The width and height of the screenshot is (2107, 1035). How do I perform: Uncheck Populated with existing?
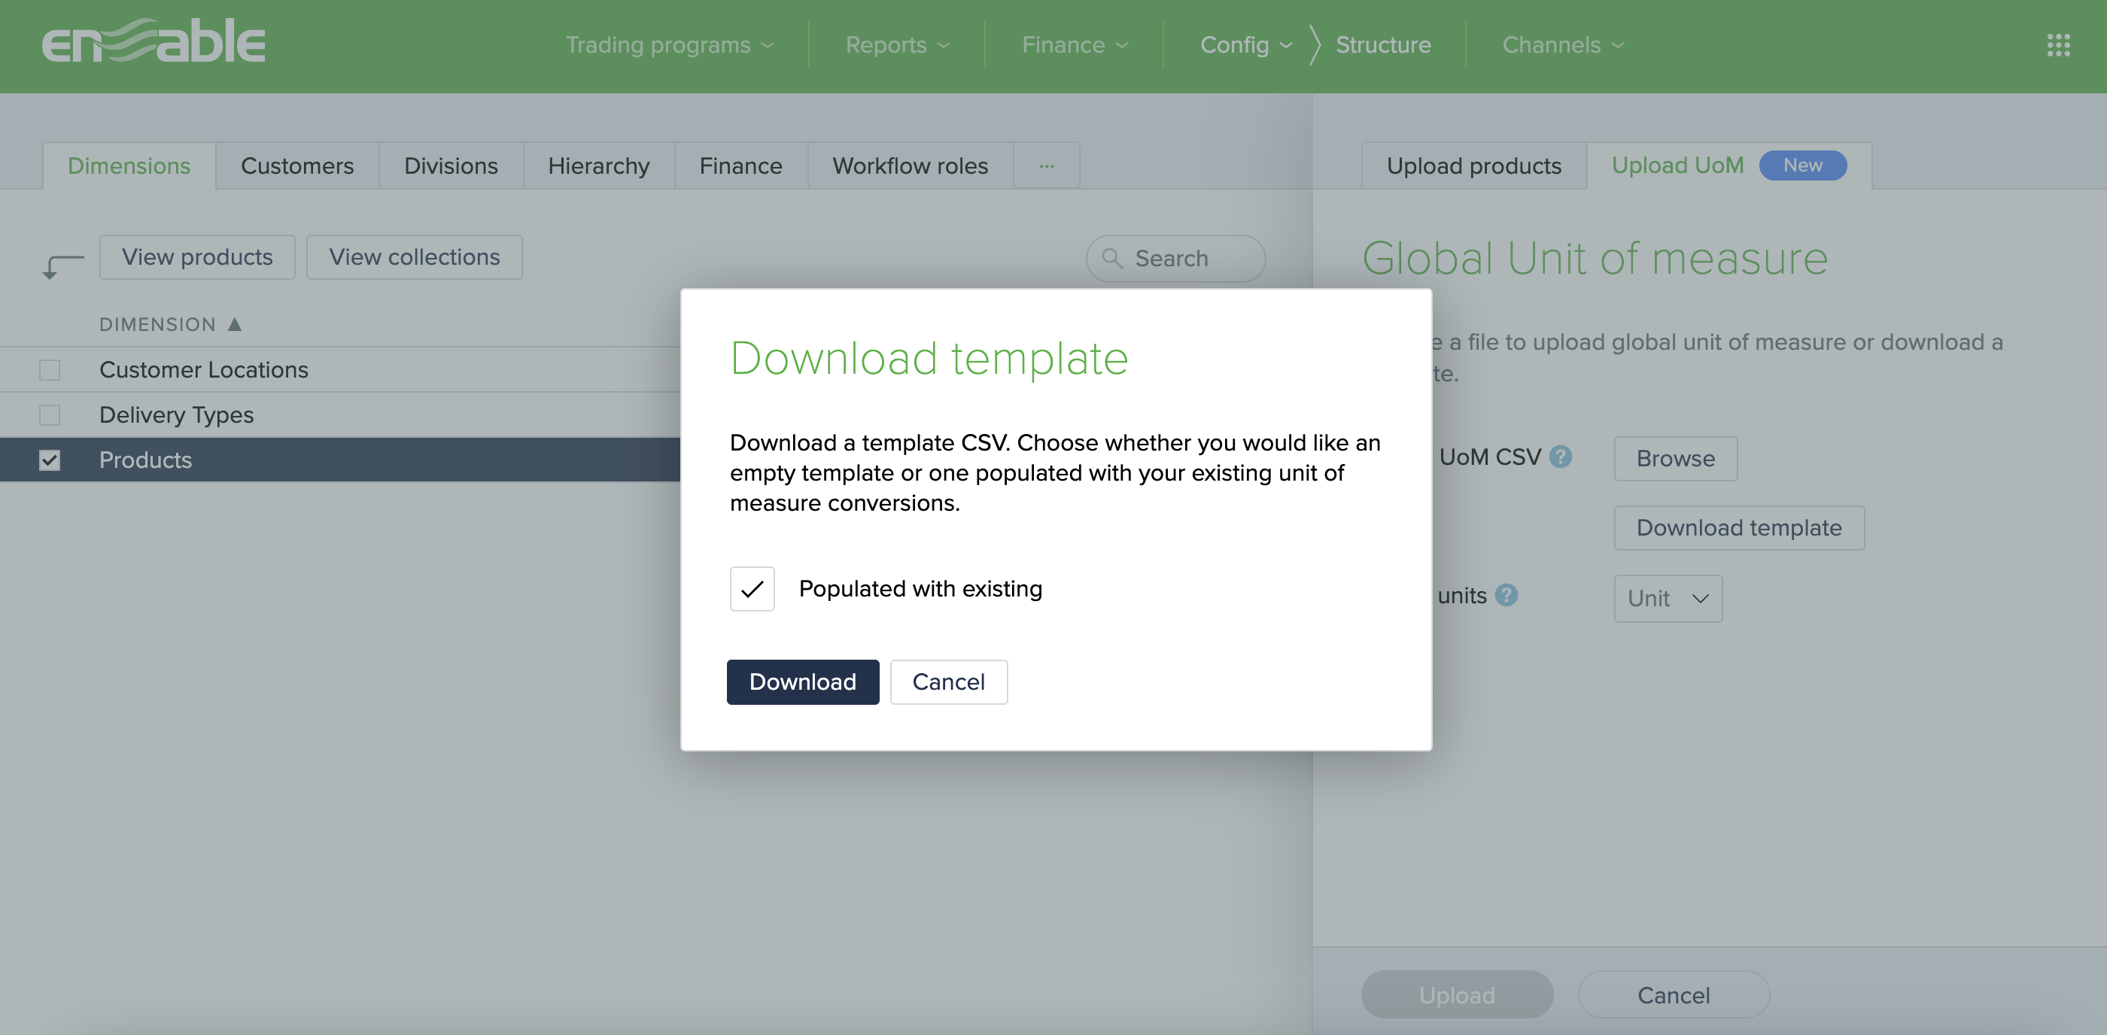(x=751, y=589)
